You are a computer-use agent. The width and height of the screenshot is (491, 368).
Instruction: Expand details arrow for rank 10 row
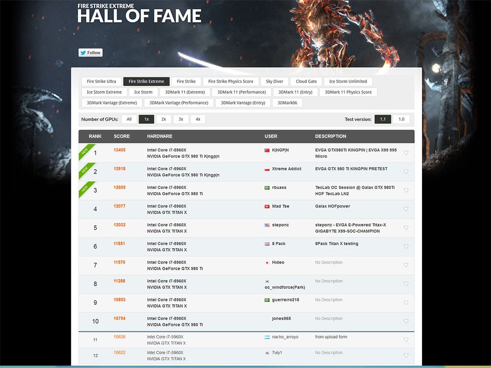click(x=406, y=322)
